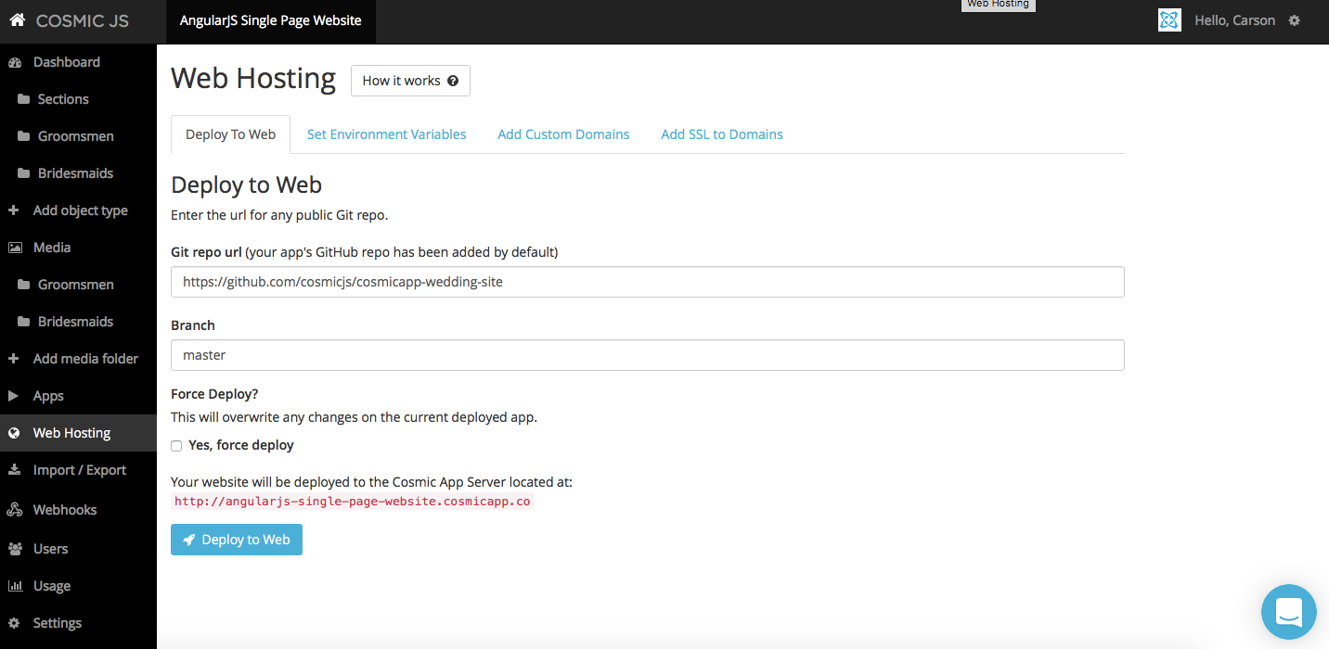Click the Dashboard gauge icon
This screenshot has width=1329, height=649.
click(x=14, y=62)
